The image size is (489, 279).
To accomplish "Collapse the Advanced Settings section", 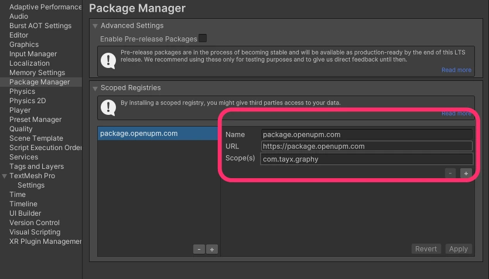I will coord(95,26).
